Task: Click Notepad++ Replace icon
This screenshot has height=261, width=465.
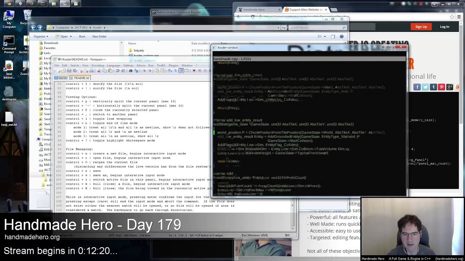Action: 136,71
